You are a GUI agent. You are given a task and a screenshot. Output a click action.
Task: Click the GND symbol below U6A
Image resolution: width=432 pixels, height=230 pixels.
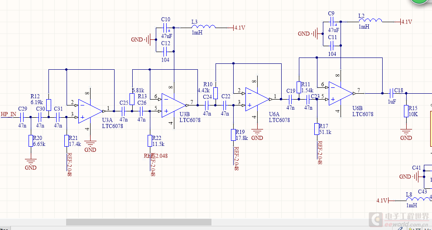(257, 134)
